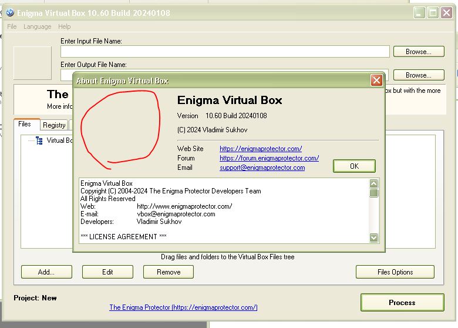Open The Enigma Protector link at the bottom
Screen dimensions: 458x328
click(183, 307)
